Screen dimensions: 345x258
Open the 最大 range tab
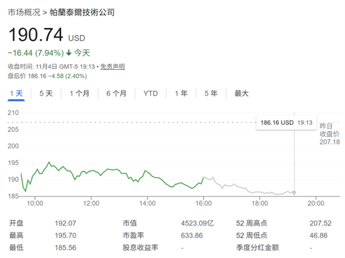tap(242, 93)
